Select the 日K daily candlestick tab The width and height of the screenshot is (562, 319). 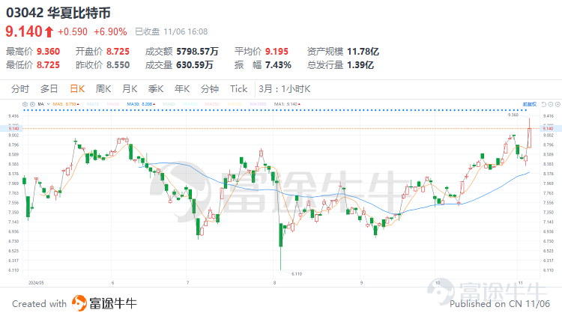(x=77, y=89)
